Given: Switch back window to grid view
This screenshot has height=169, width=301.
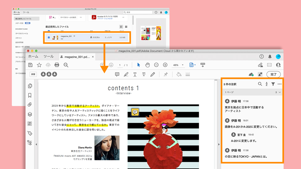Looking at the screenshot, I should click(x=126, y=27).
